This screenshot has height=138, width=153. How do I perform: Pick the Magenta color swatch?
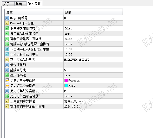point(66,80)
